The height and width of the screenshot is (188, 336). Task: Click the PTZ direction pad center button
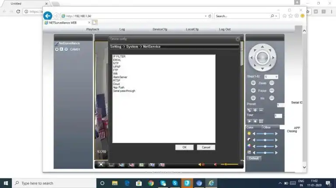pos(262,57)
